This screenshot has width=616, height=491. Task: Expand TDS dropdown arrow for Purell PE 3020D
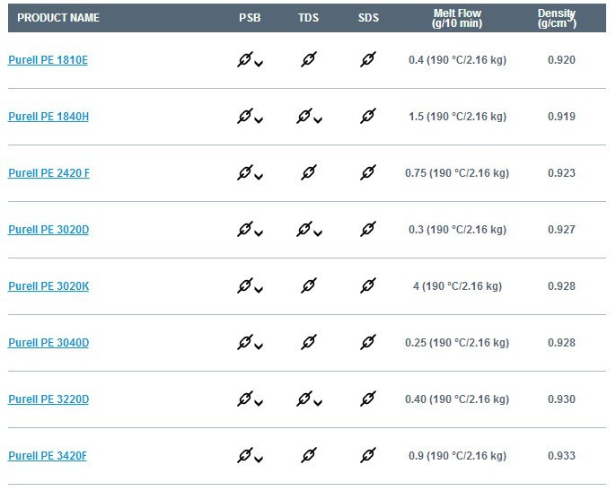318,232
